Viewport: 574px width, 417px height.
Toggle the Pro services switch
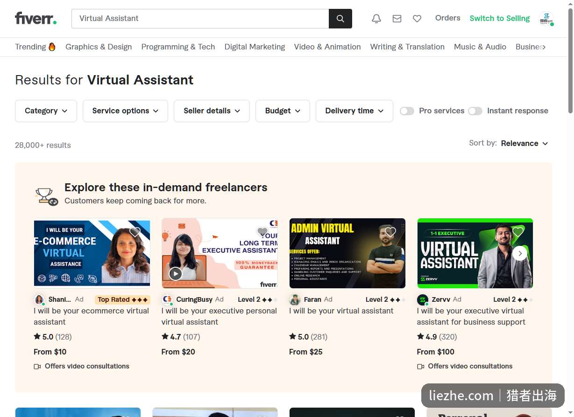pyautogui.click(x=407, y=111)
